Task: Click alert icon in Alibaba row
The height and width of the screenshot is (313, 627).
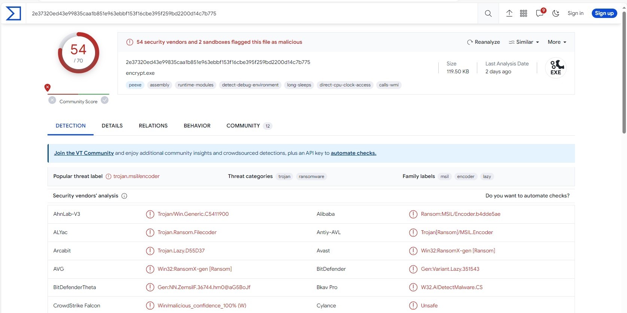Action: click(413, 214)
